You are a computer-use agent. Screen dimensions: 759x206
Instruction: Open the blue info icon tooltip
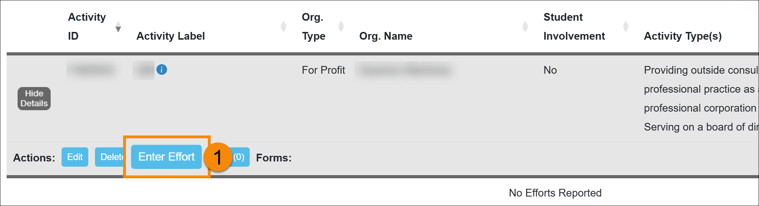(161, 69)
